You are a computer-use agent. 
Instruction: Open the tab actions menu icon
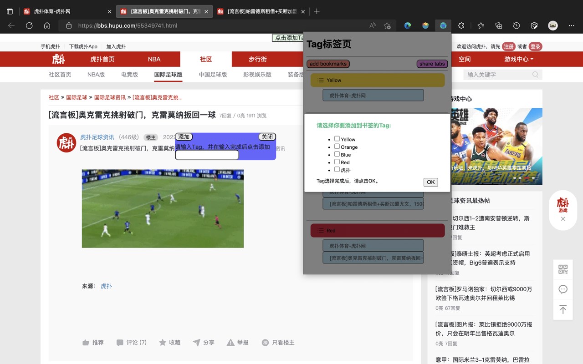[10, 11]
